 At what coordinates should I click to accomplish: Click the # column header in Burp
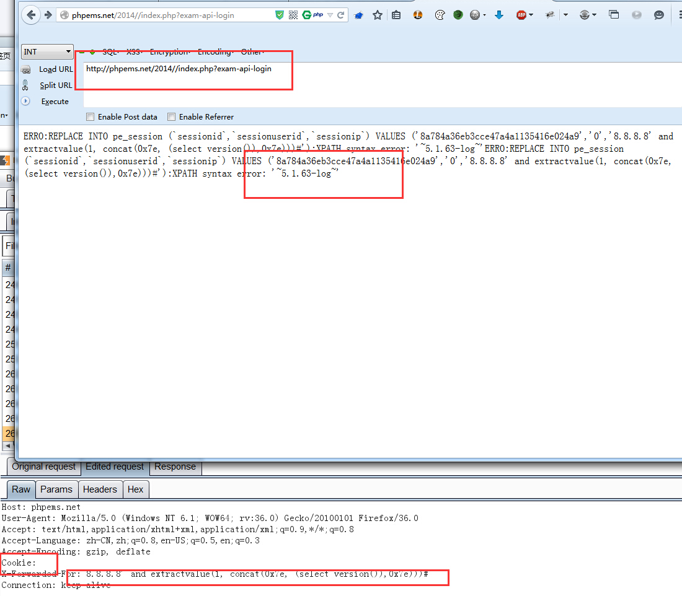coord(8,268)
